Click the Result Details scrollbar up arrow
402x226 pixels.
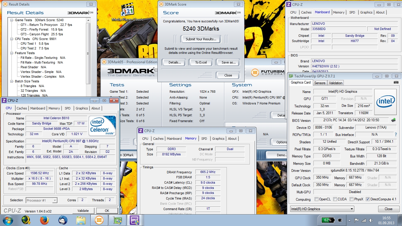pos(88,20)
